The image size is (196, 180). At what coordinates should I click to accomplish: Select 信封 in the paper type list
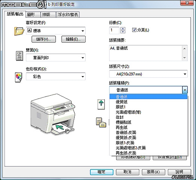[148, 117]
